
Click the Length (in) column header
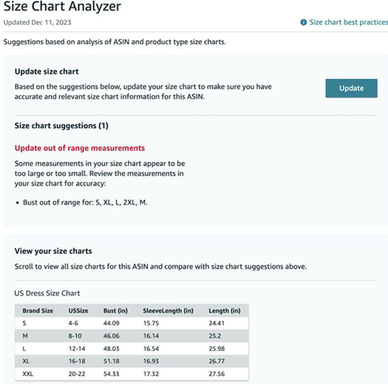point(225,311)
